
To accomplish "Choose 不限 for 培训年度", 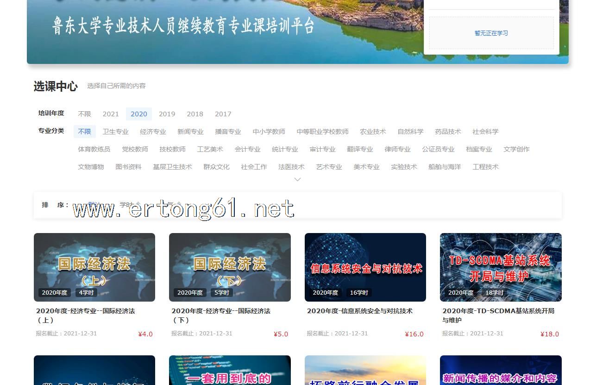I will pos(84,114).
